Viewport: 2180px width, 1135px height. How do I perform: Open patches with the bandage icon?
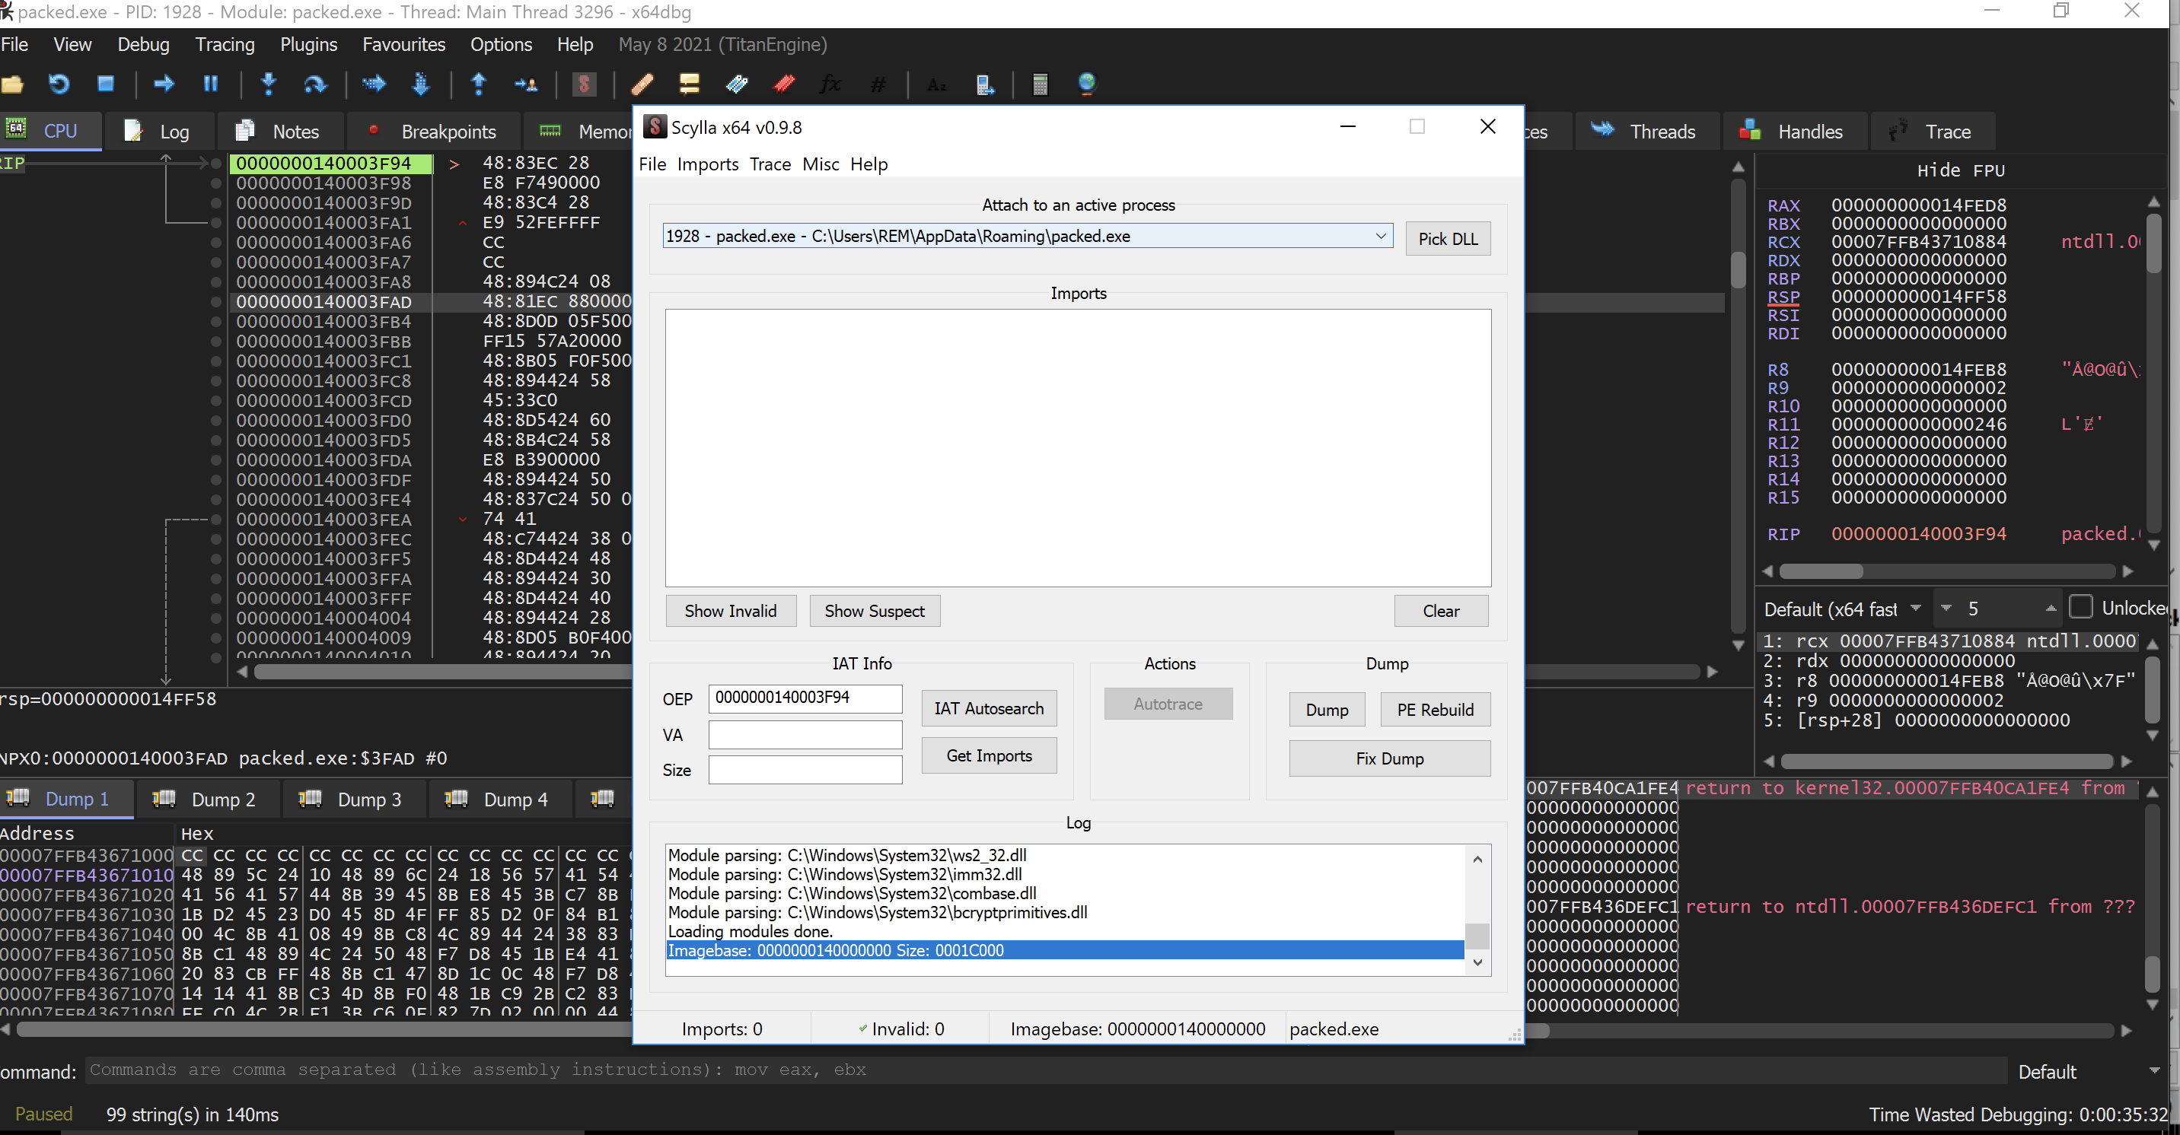click(642, 84)
